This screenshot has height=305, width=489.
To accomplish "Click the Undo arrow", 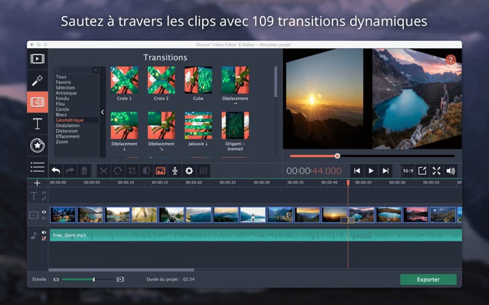I will pyautogui.click(x=56, y=171).
